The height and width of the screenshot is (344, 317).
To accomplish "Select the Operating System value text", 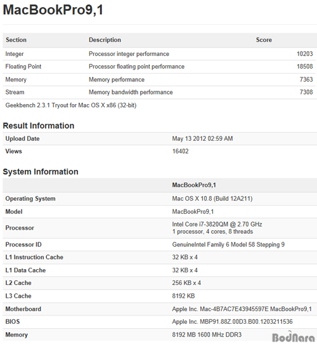I will pyautogui.click(x=212, y=199).
